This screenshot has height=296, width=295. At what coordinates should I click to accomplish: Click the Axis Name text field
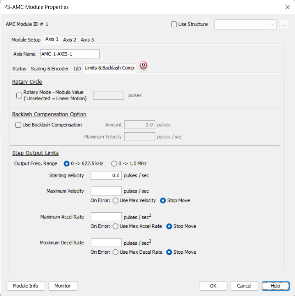click(70, 54)
